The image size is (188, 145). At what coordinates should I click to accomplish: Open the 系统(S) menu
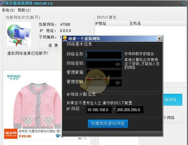click(x=8, y=10)
